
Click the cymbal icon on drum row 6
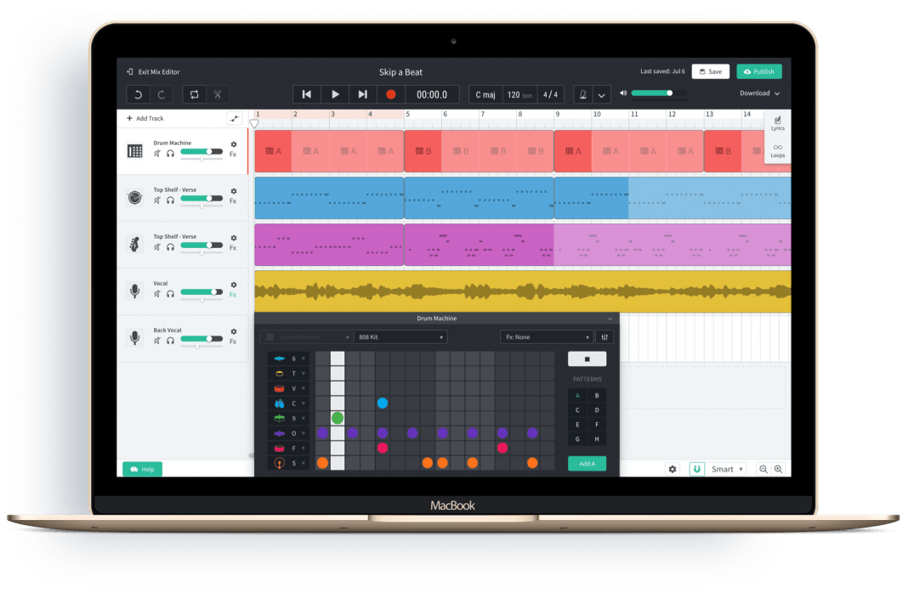coord(279,359)
